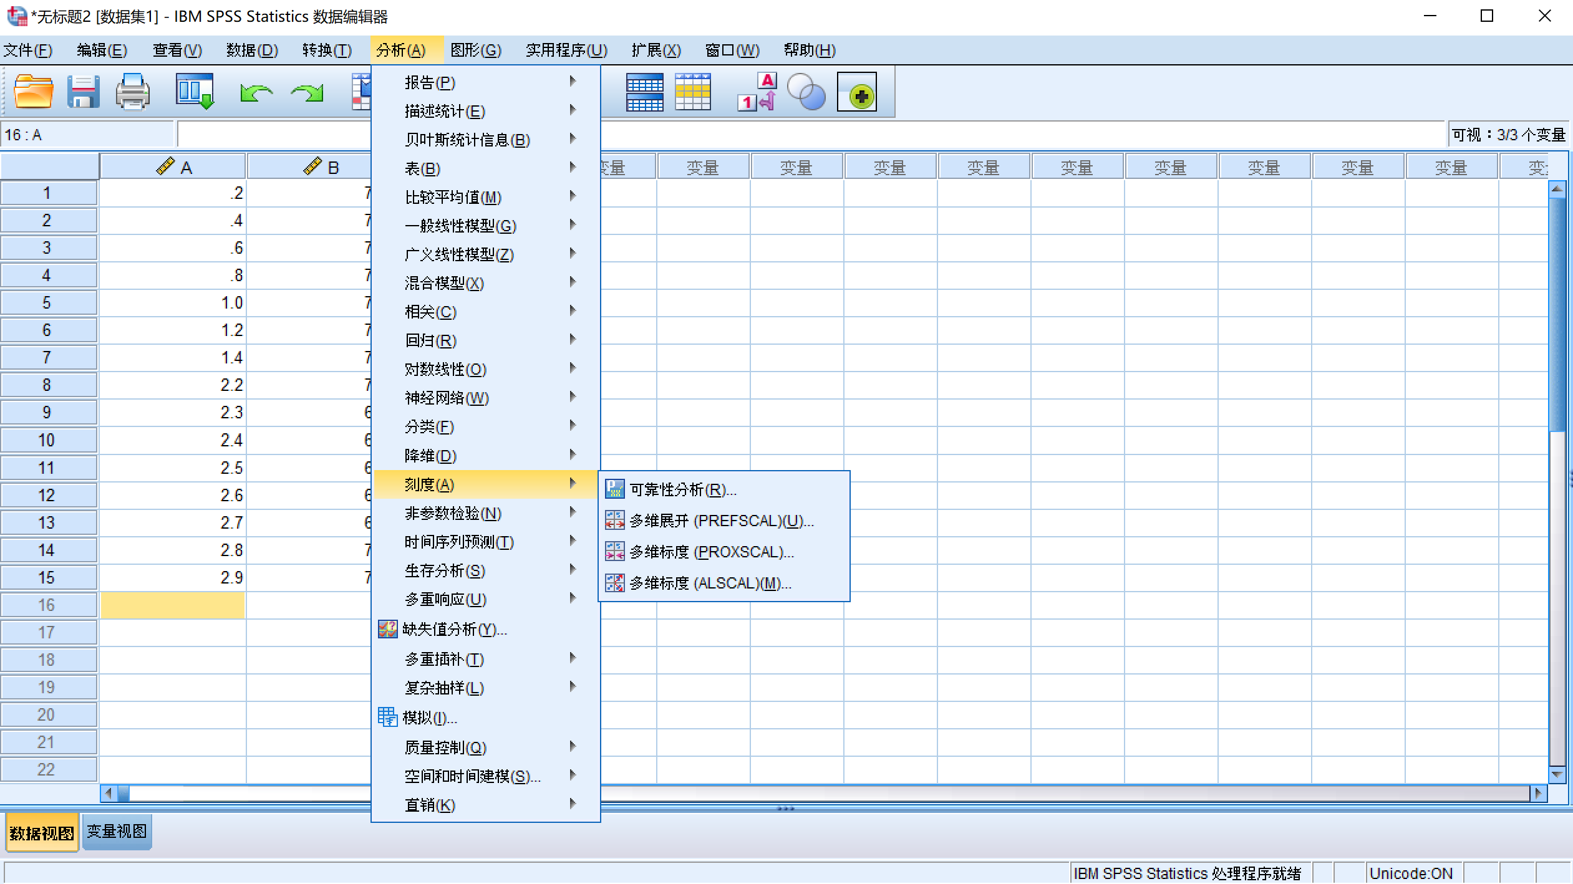Open 多维标度 (PROXSCAL) dialog

click(712, 552)
